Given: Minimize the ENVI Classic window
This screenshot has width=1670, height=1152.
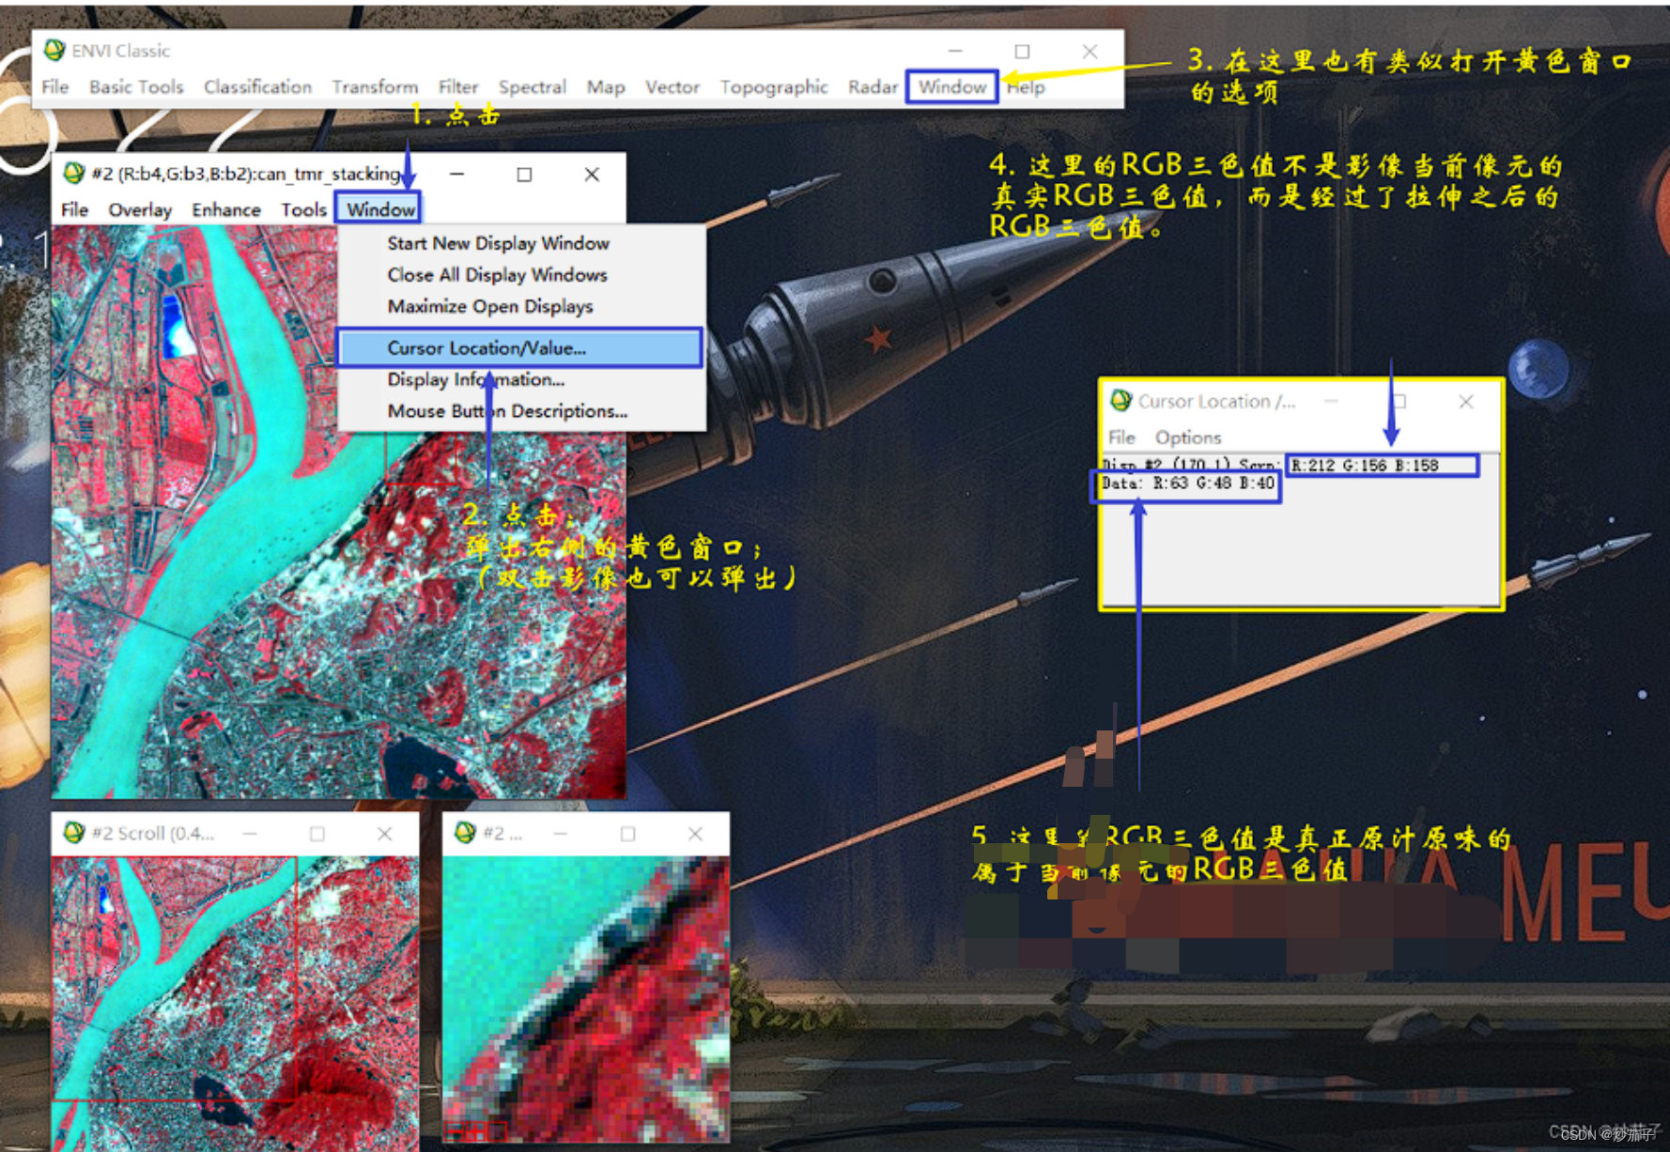Looking at the screenshot, I should coord(955,51).
